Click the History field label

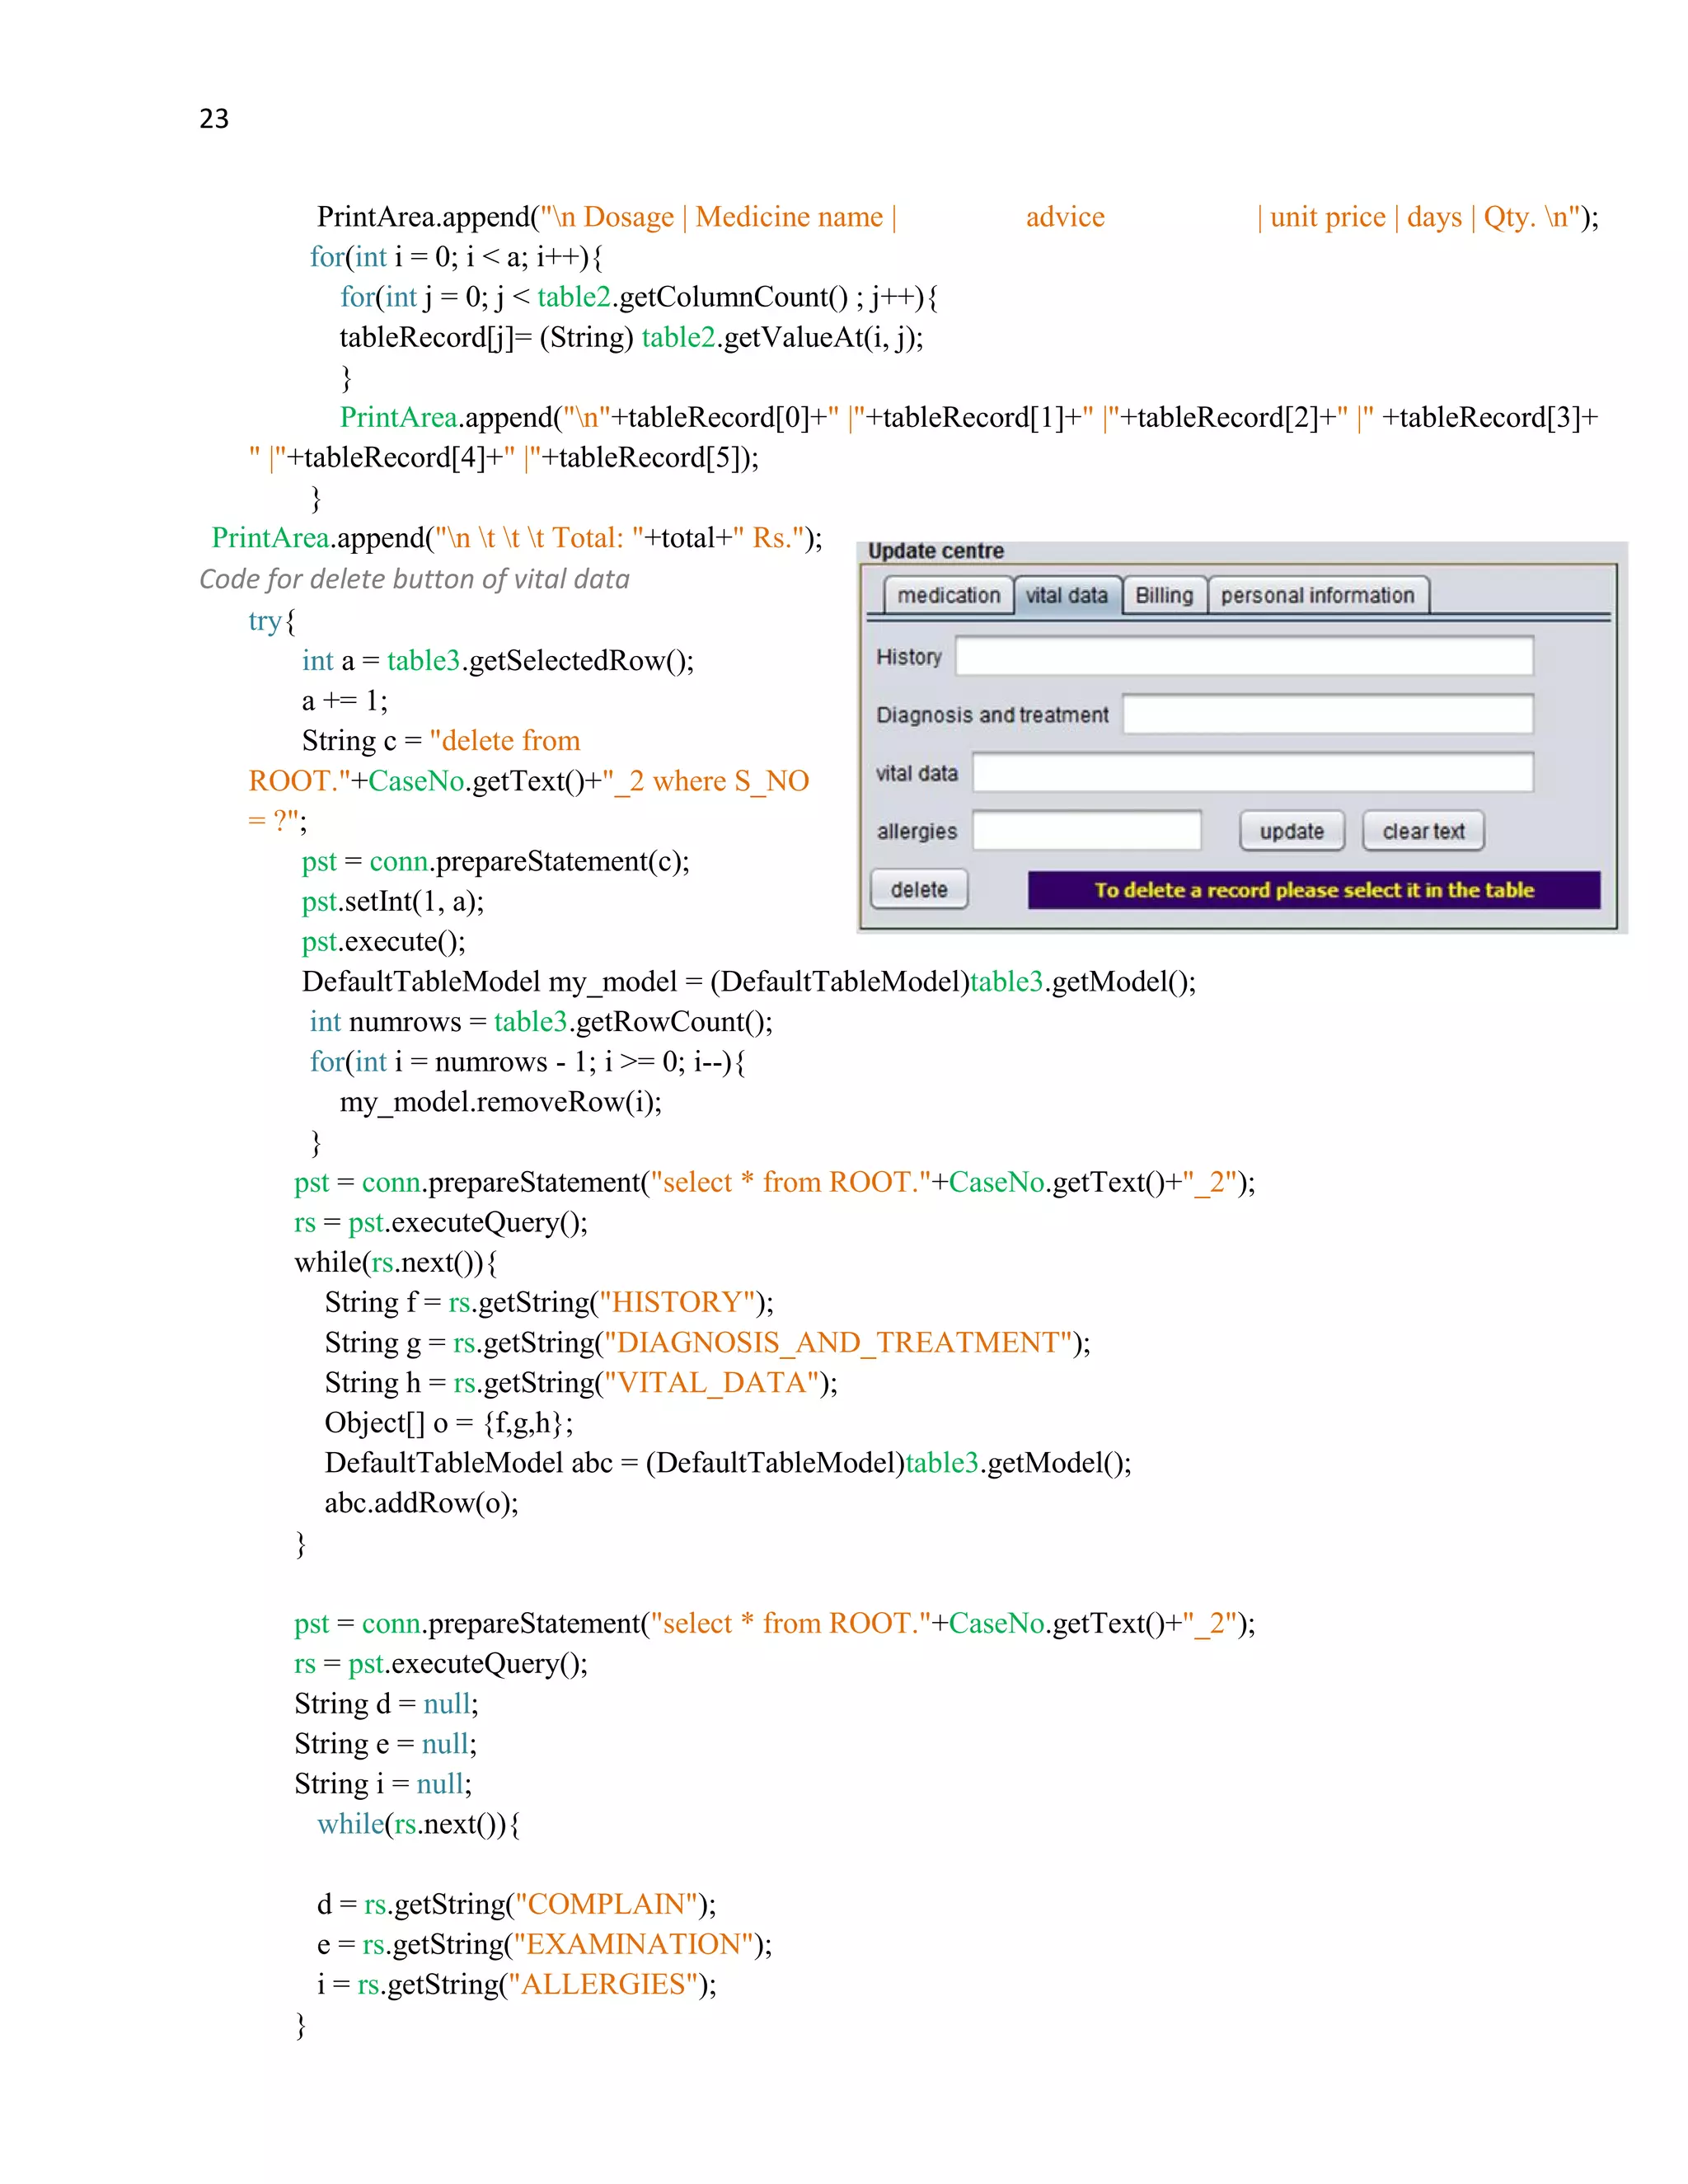tap(909, 657)
